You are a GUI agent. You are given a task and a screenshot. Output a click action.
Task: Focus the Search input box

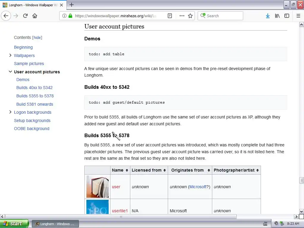(221, 16)
